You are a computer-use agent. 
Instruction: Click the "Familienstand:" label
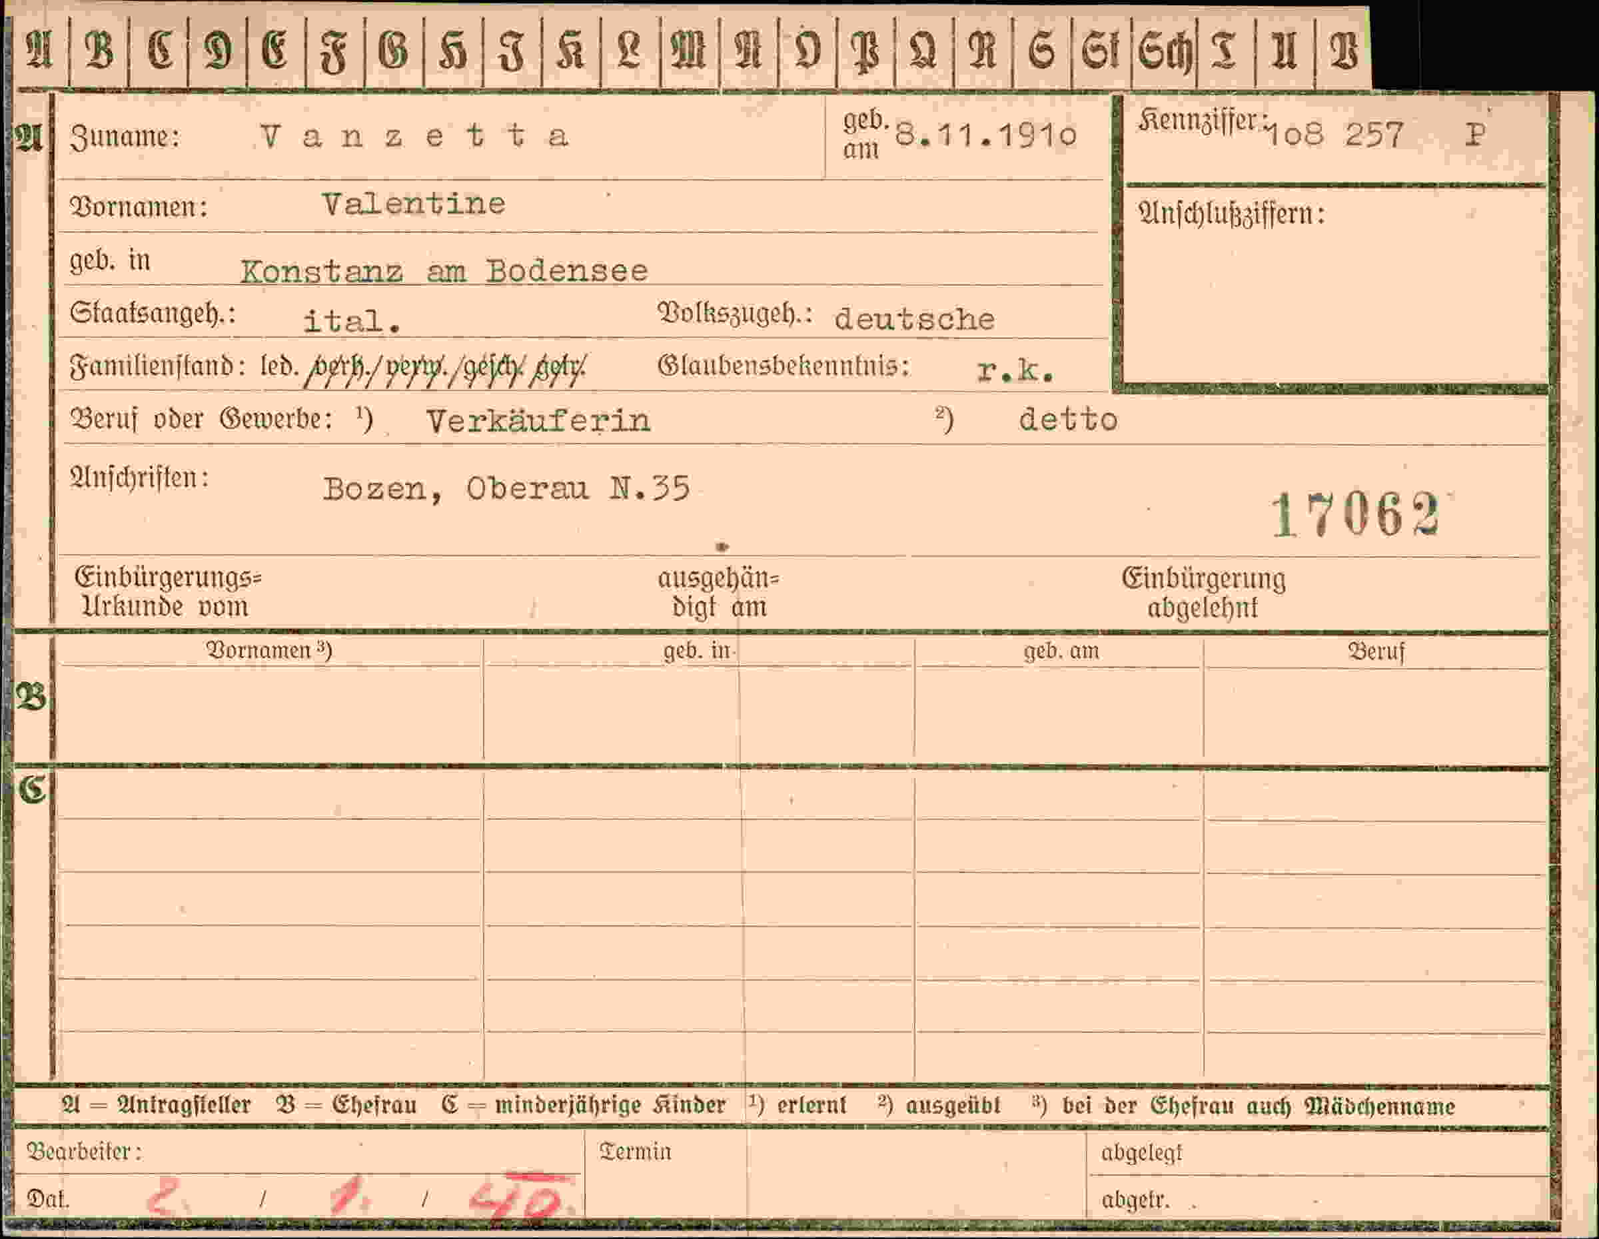pyautogui.click(x=157, y=366)
